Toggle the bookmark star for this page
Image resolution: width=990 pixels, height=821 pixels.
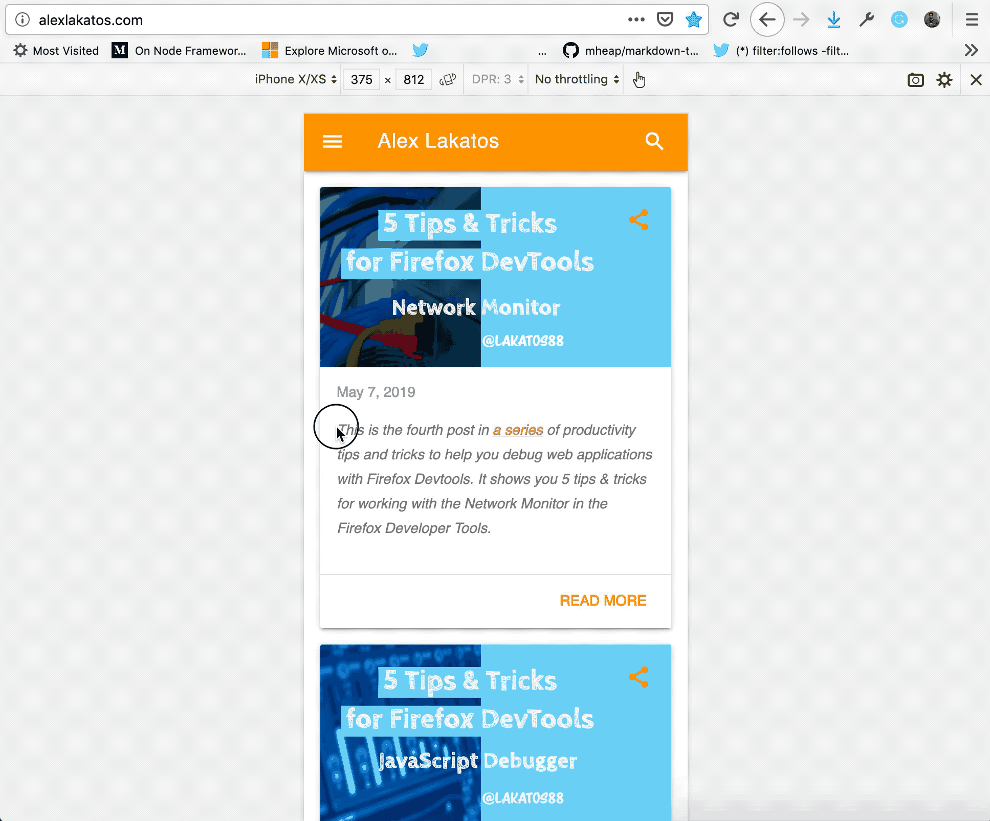click(x=693, y=20)
